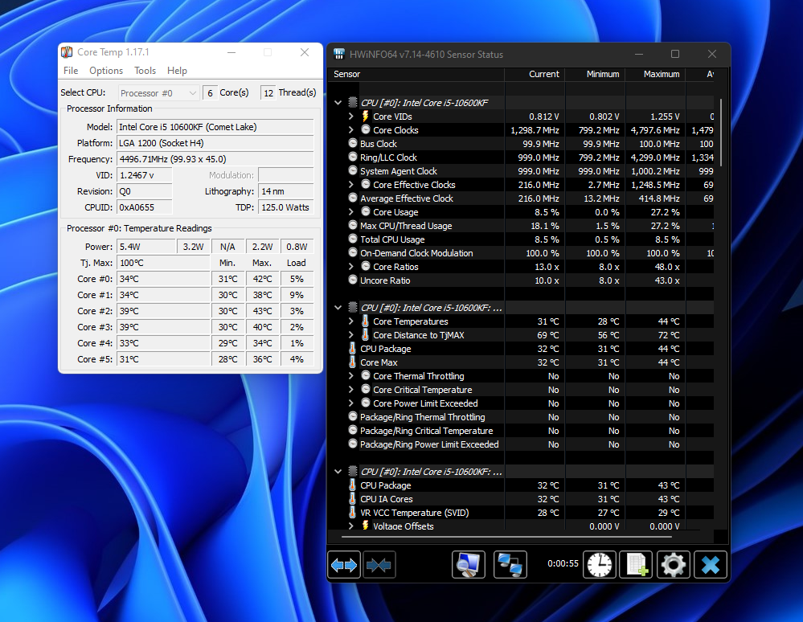Click the log file add icon in HWiNFO
Screen dimensions: 803x622
[x=636, y=565]
